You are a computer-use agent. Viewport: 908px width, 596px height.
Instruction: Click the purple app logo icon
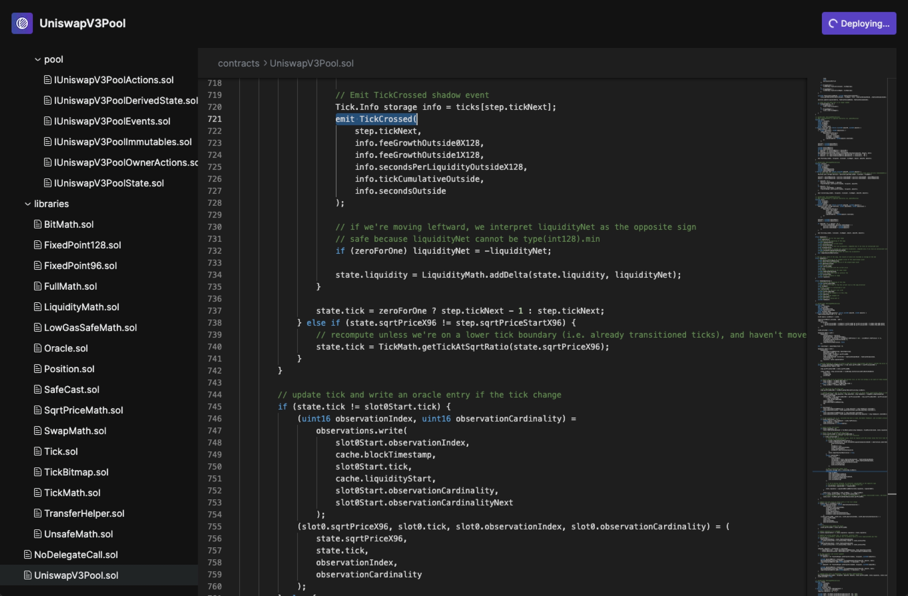point(22,23)
